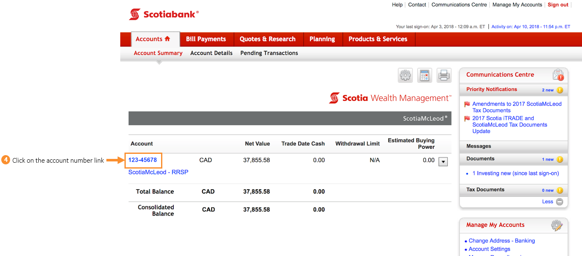Image resolution: width=582 pixels, height=256 pixels.
Task: Select the Pending Transactions menu item
Action: [269, 53]
